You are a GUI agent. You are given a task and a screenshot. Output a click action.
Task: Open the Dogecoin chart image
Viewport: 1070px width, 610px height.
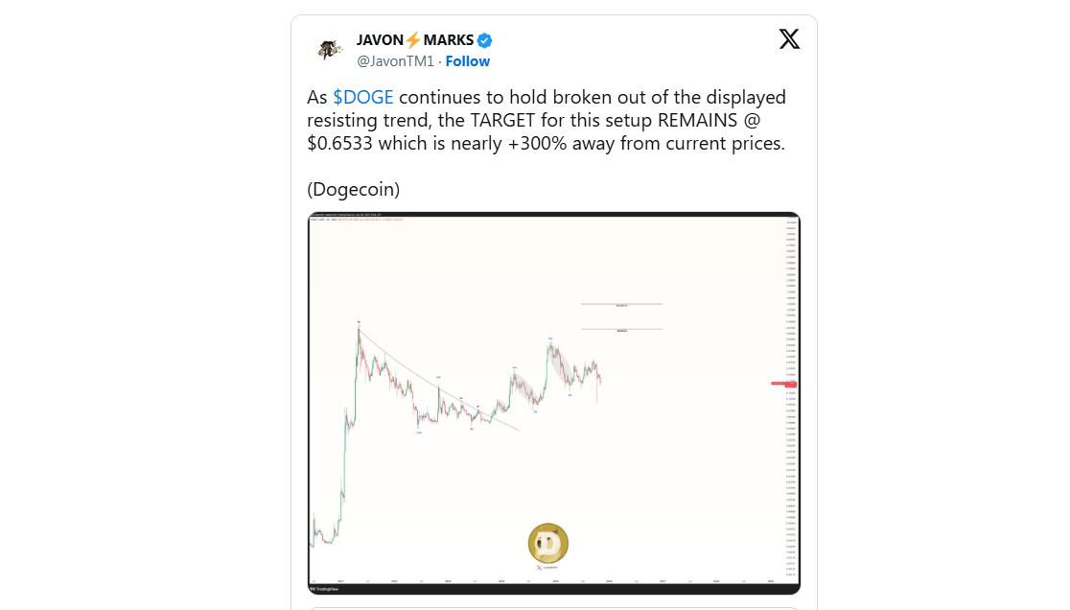coord(554,460)
